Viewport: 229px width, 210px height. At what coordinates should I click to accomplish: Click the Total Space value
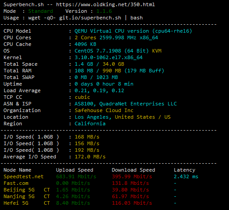pyautogui.click(x=99, y=64)
